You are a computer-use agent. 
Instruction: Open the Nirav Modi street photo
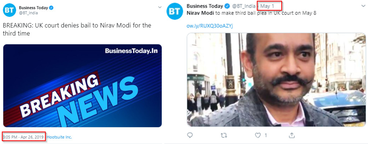276,80
